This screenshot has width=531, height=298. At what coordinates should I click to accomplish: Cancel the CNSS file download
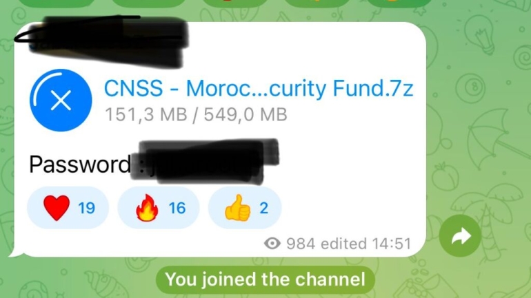pos(61,100)
